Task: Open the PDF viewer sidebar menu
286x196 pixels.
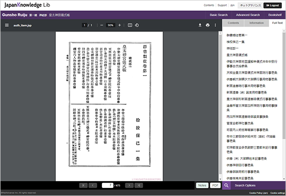Action: (7, 25)
